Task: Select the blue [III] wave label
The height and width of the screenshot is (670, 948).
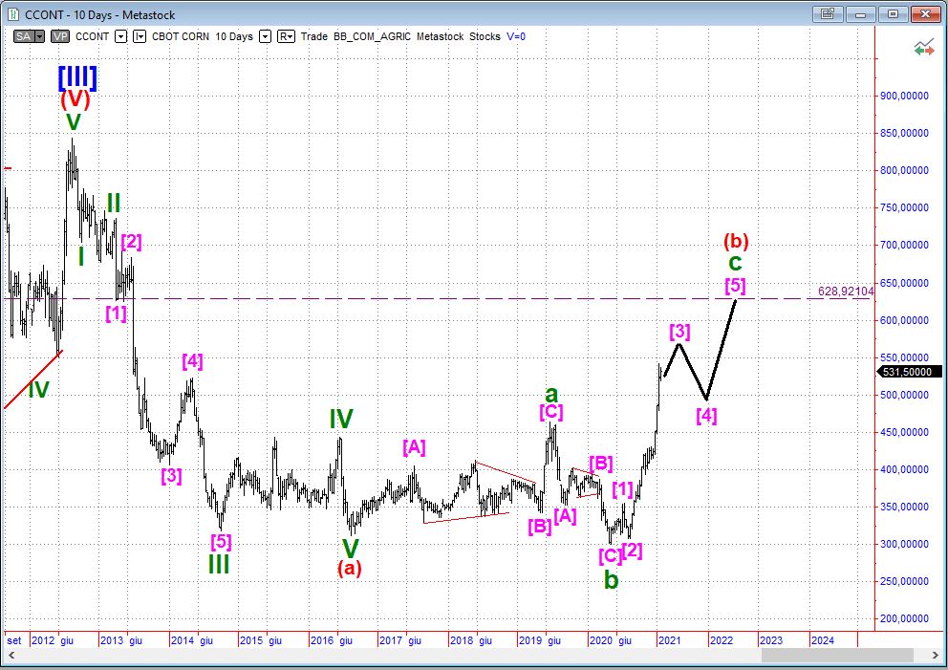Action: coord(77,77)
